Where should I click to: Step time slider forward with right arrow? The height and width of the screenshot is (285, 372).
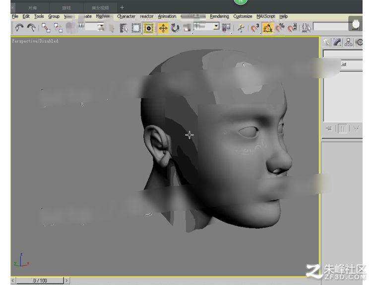pyautogui.click(x=66, y=281)
